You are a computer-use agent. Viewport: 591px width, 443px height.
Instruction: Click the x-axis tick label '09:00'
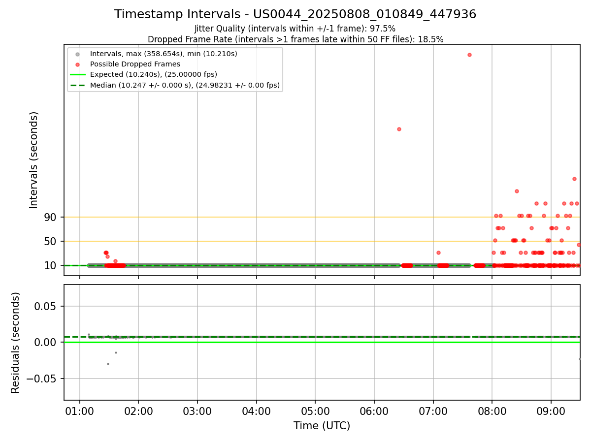(x=551, y=411)
